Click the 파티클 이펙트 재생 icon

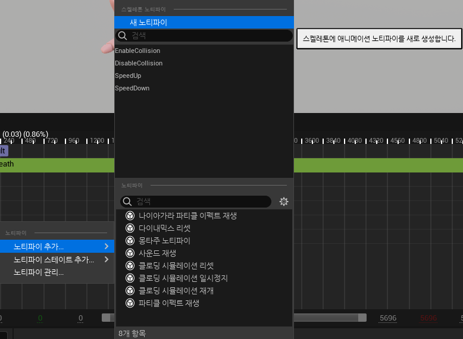[x=130, y=303]
